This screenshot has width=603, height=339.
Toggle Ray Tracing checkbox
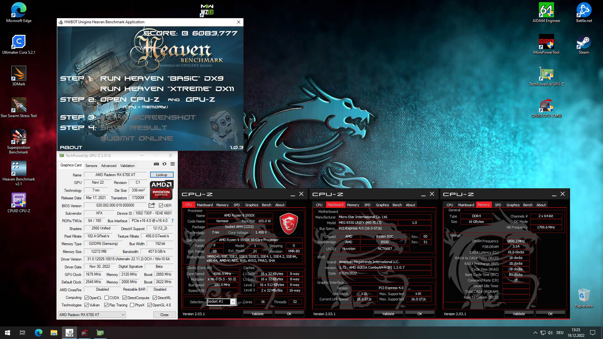click(x=106, y=305)
